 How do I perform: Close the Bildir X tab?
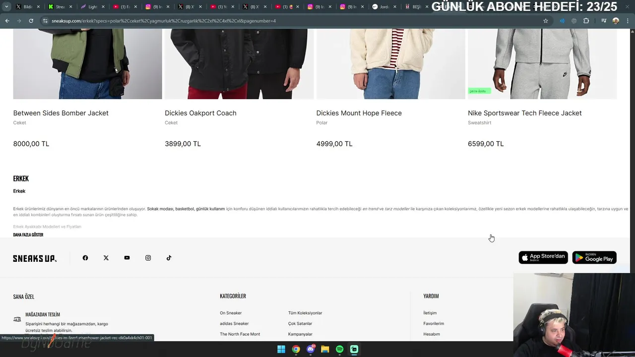click(38, 7)
